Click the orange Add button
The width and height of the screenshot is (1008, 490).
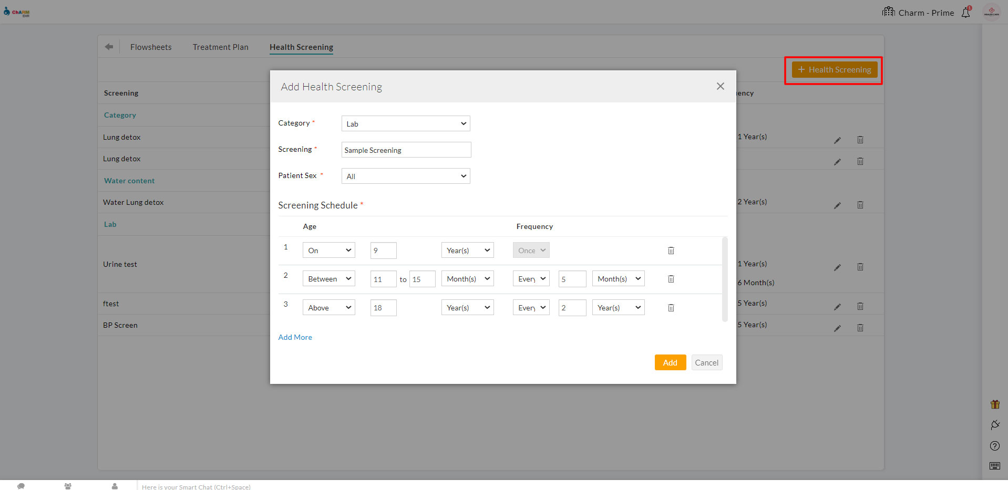pos(670,362)
